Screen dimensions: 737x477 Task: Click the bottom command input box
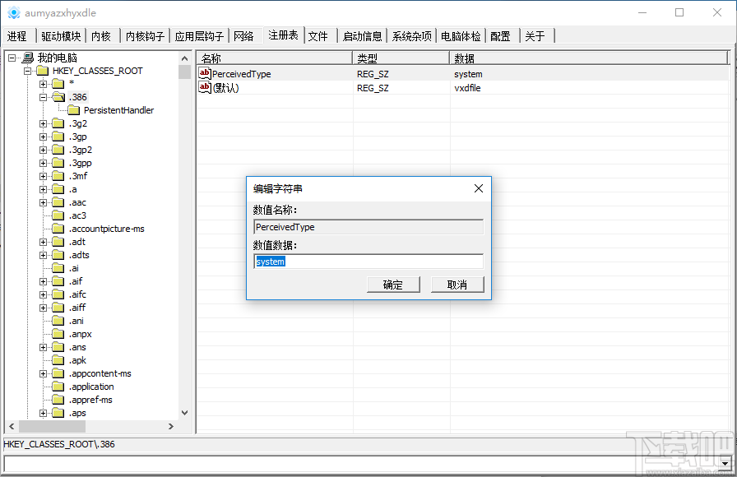click(x=361, y=463)
